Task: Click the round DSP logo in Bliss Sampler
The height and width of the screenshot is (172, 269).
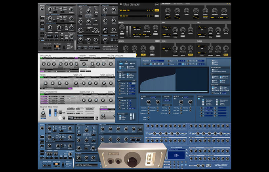Action: tap(156, 4)
